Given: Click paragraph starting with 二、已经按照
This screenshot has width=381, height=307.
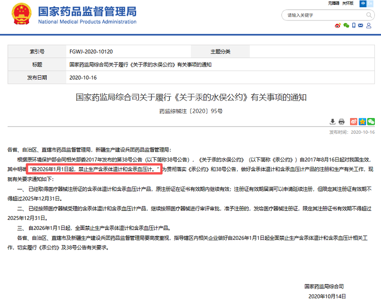Looking at the screenshot, I should pyautogui.click(x=190, y=213).
